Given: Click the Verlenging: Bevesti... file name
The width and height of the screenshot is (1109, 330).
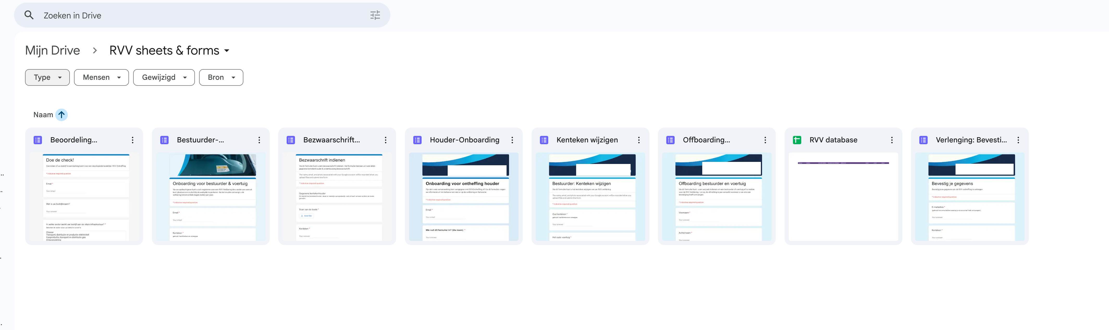Looking at the screenshot, I should coord(971,140).
